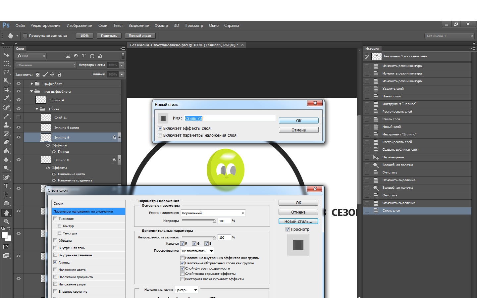This screenshot has height=298, width=477.
Task: Select the Path Selection arrow tool
Action: point(6,195)
